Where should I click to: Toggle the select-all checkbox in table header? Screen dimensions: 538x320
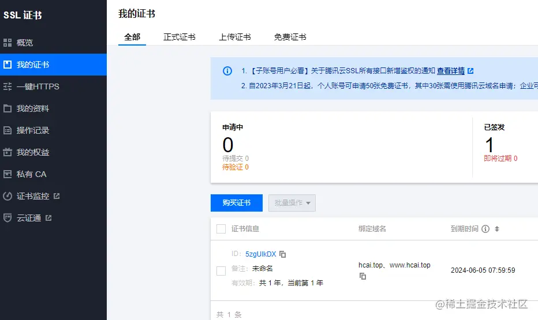coord(221,229)
